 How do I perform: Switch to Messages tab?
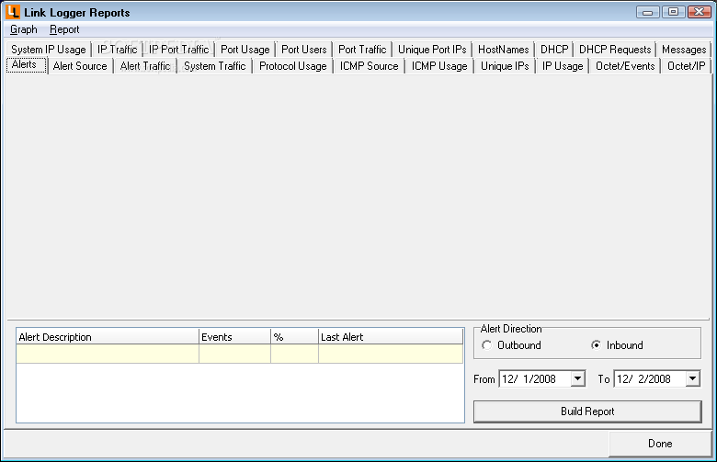(x=684, y=50)
